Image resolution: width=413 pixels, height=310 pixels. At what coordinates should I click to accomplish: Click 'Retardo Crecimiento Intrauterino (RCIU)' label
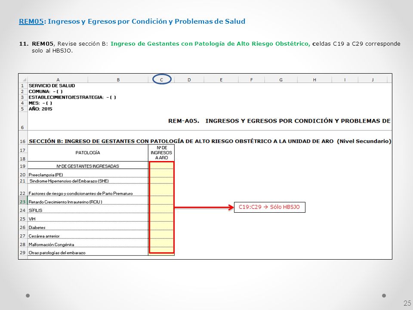[65, 202]
